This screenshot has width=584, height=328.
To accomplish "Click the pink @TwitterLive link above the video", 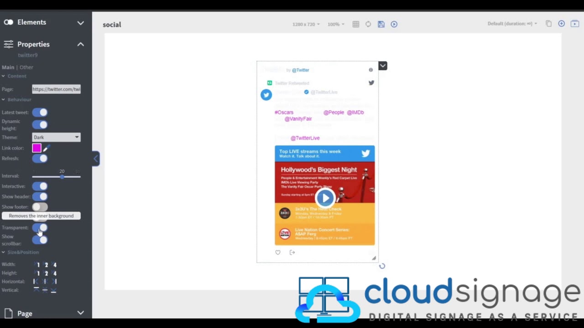I will (x=305, y=138).
